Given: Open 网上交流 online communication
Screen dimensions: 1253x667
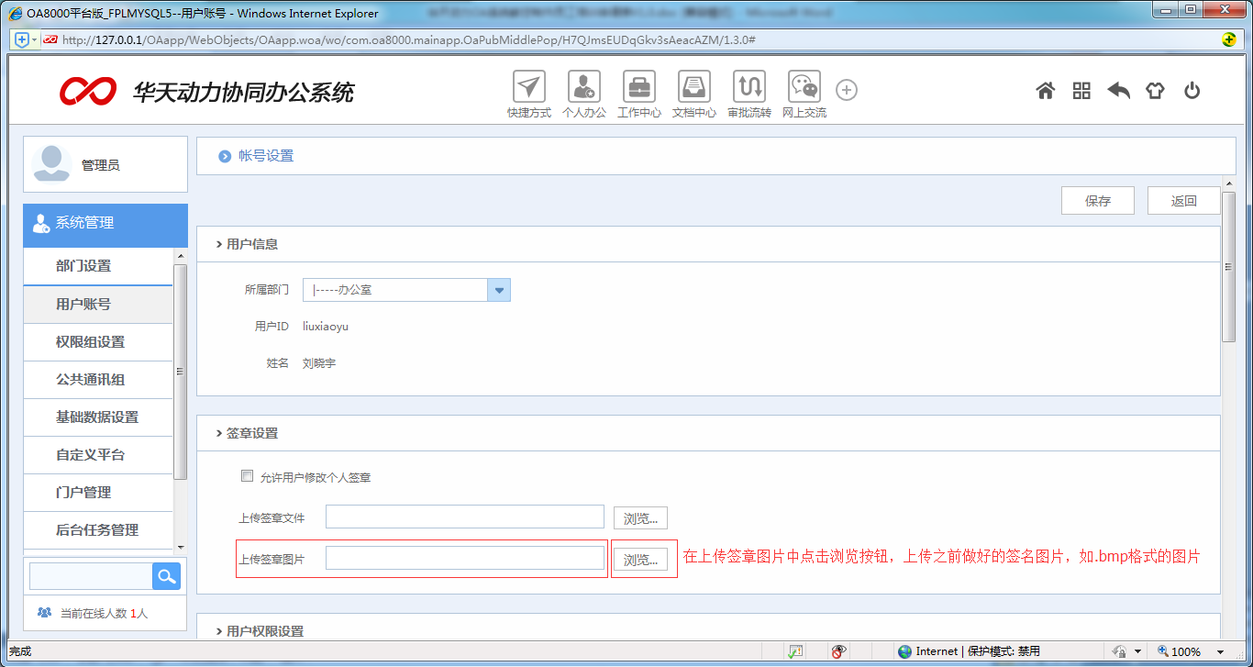Looking at the screenshot, I should point(804,89).
